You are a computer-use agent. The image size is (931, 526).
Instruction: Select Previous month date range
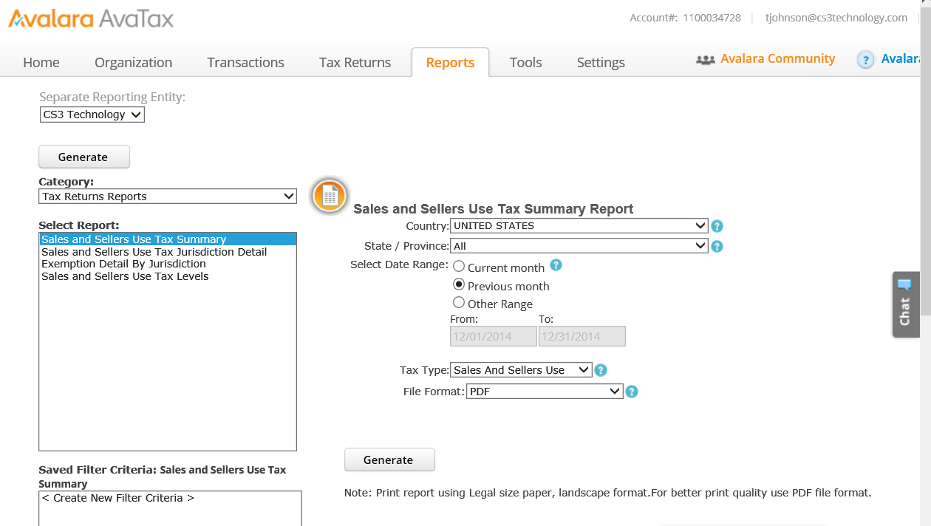459,284
